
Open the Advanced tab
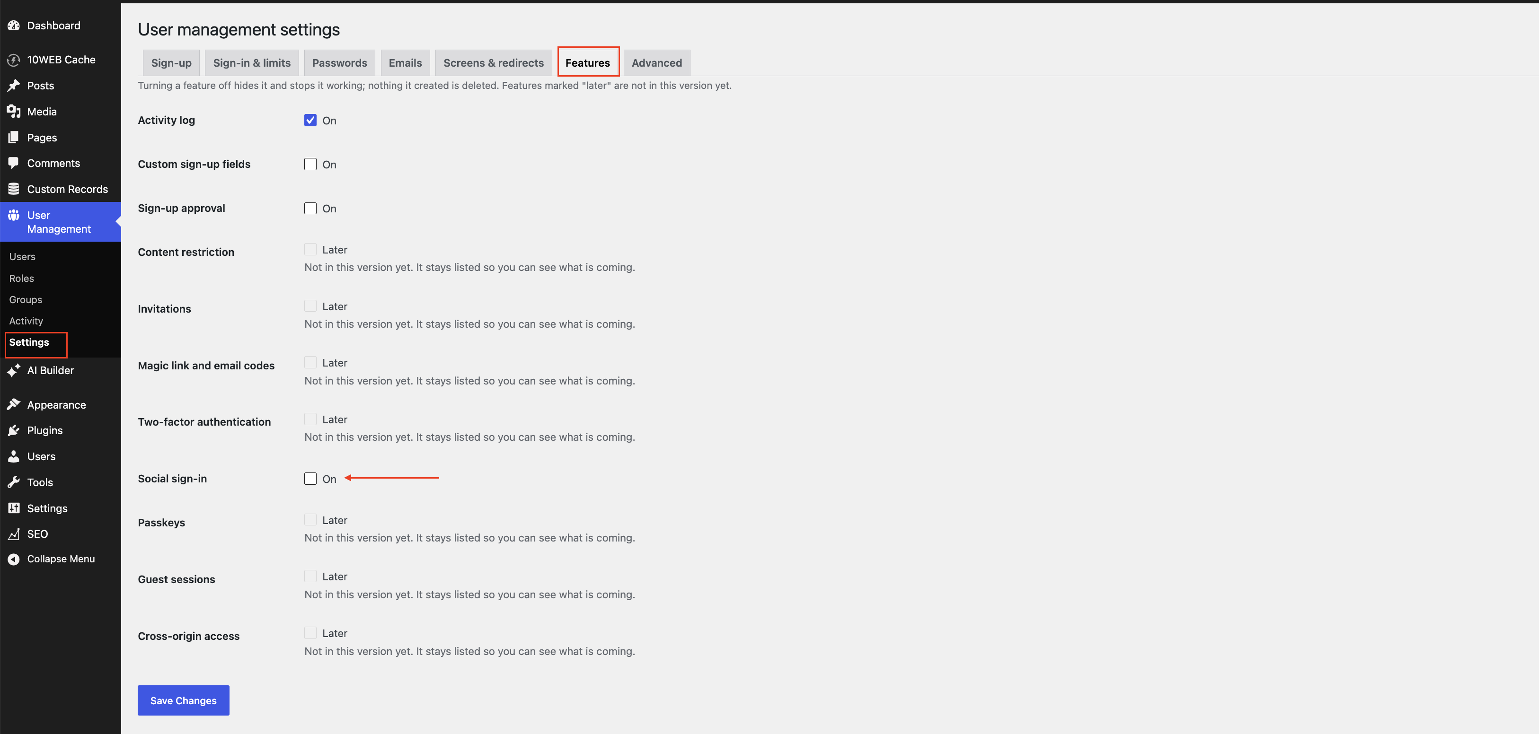[656, 63]
